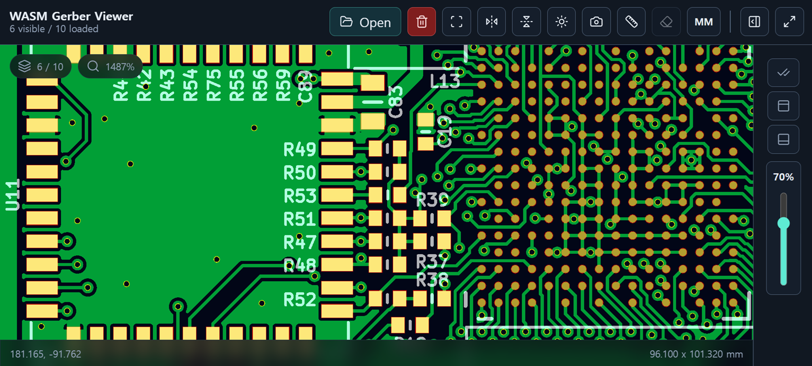
Task: Click the double-check show all layers icon
Action: pyautogui.click(x=783, y=73)
